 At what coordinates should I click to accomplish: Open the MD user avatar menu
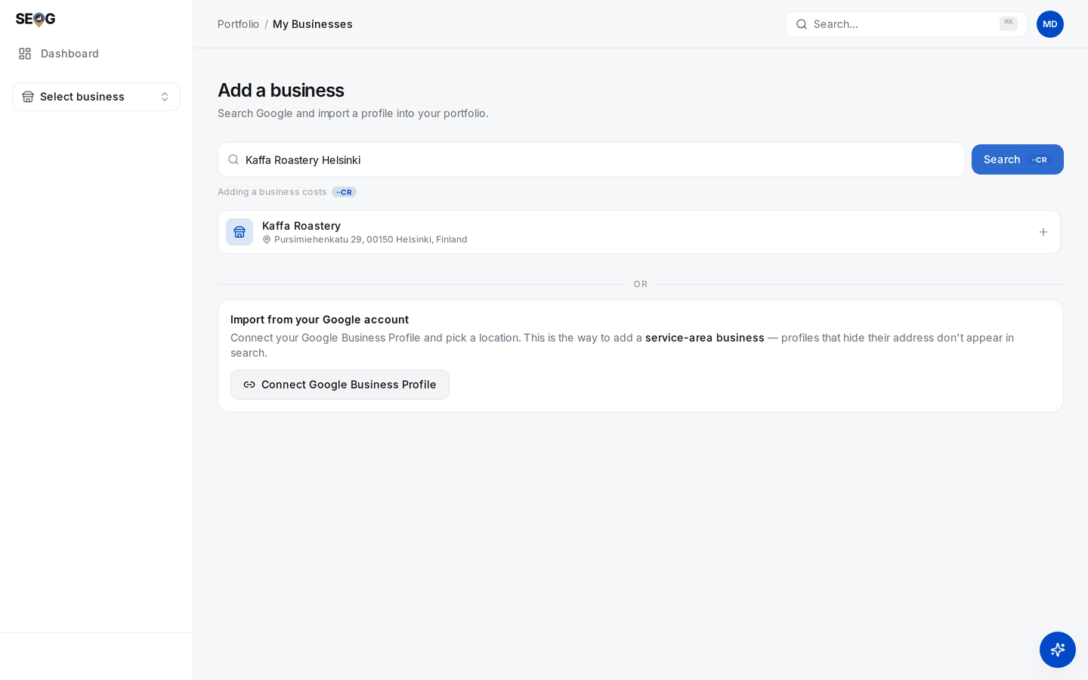tap(1050, 24)
